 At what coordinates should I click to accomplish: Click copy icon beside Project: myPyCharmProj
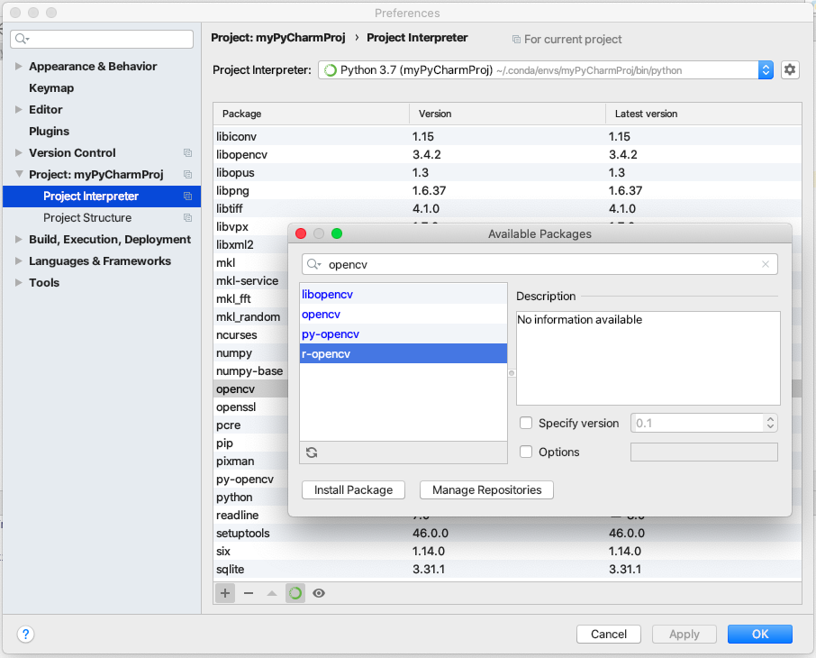click(x=188, y=175)
